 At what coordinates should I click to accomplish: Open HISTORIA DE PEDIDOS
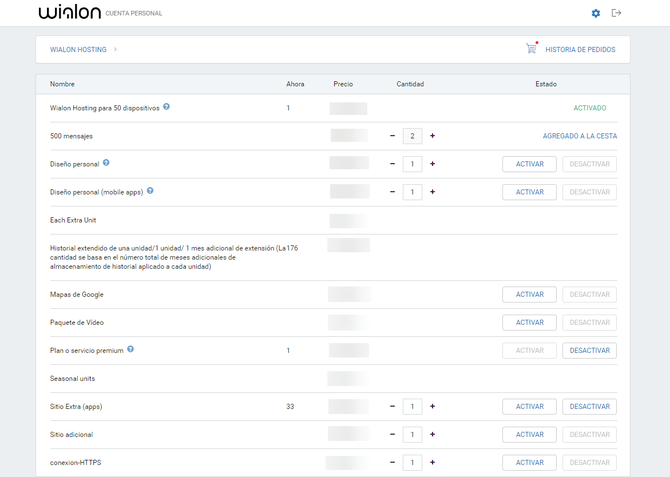tap(580, 49)
